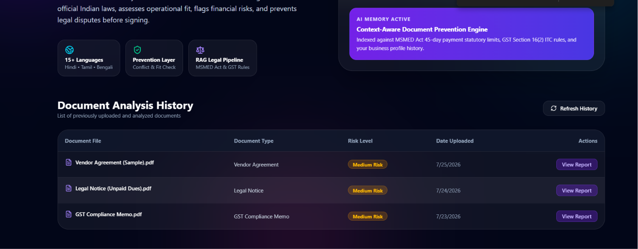Click the refresh arrows icon in Refresh History

pyautogui.click(x=554, y=108)
